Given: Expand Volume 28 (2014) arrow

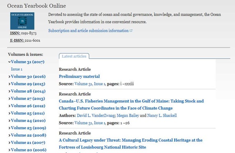Looking at the screenshot, I should pyautogui.click(x=9, y=91).
